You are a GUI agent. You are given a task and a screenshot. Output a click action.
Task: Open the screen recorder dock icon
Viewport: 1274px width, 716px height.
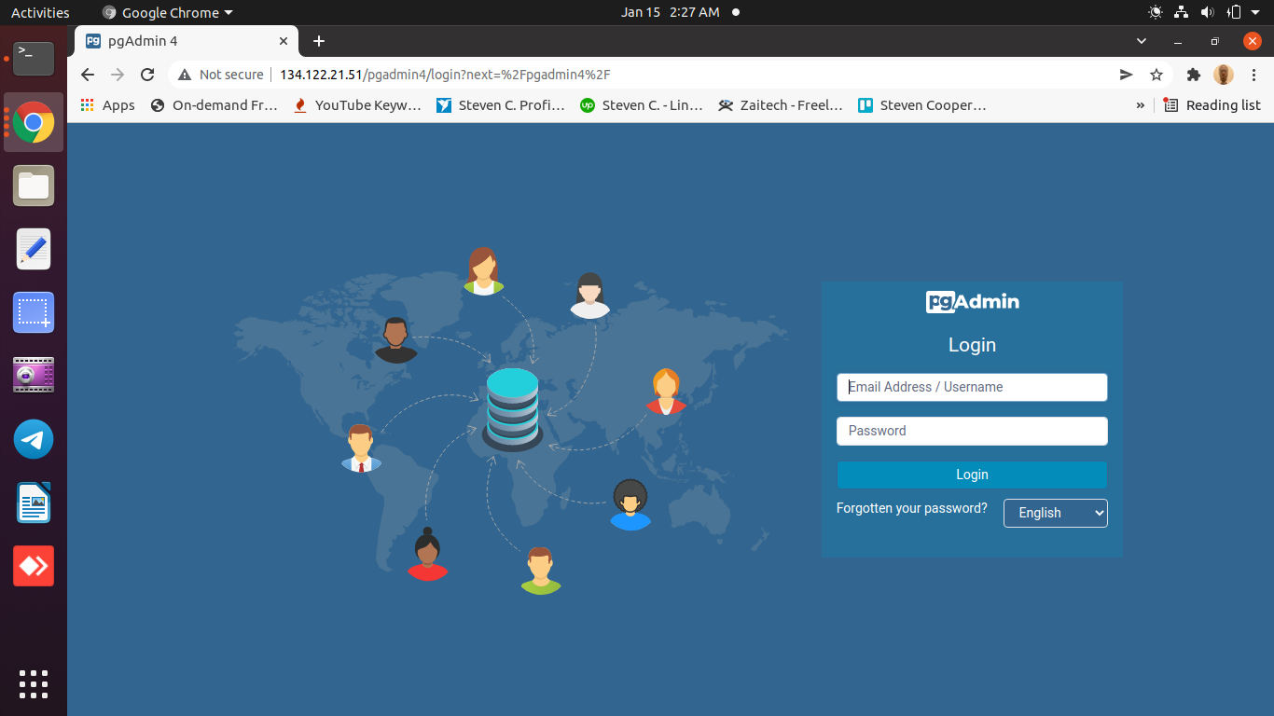(34, 375)
